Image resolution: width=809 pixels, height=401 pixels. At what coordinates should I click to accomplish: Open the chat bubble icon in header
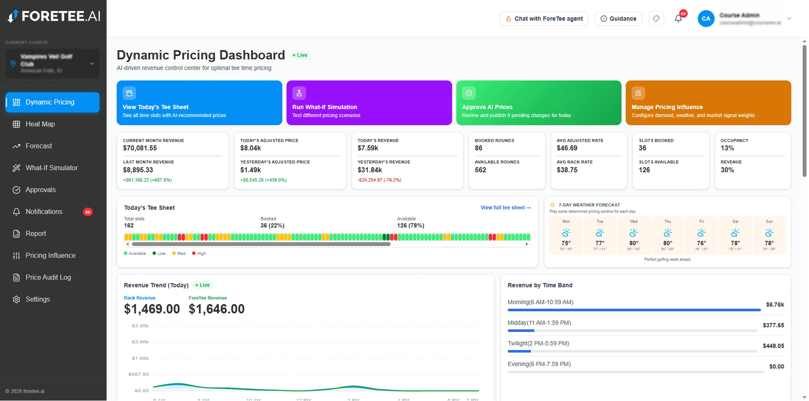click(x=656, y=18)
